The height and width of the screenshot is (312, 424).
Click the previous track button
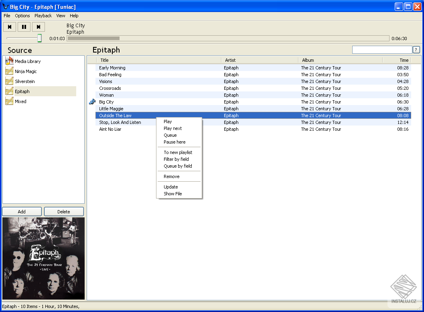(x=10, y=27)
